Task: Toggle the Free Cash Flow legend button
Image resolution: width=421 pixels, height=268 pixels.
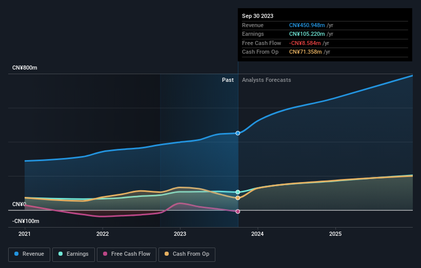Action: click(x=127, y=254)
